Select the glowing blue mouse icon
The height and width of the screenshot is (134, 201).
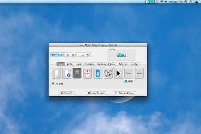pyautogui.click(x=98, y=73)
